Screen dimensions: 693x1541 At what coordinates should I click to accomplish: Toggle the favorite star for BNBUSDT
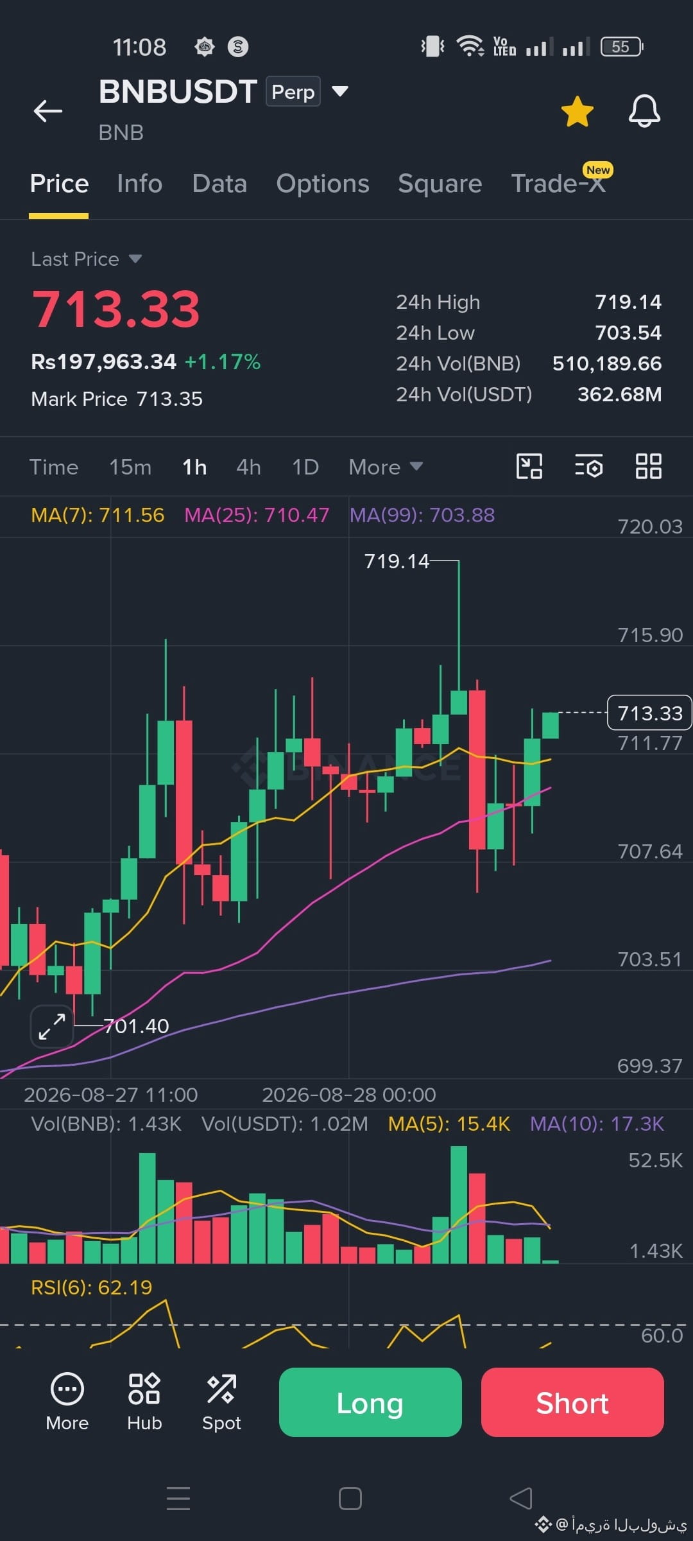[x=577, y=112]
